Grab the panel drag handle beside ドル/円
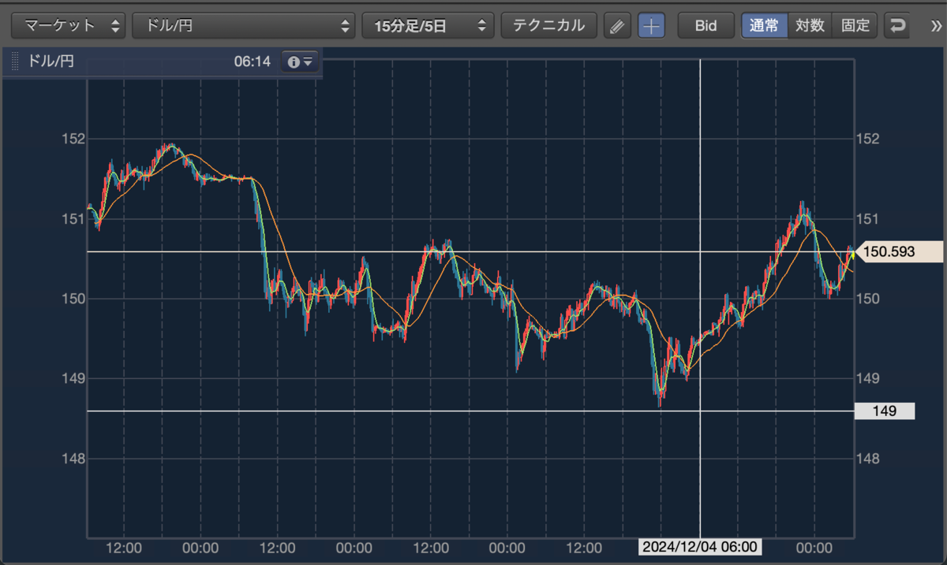Screen dimensions: 947x565 pyautogui.click(x=14, y=61)
